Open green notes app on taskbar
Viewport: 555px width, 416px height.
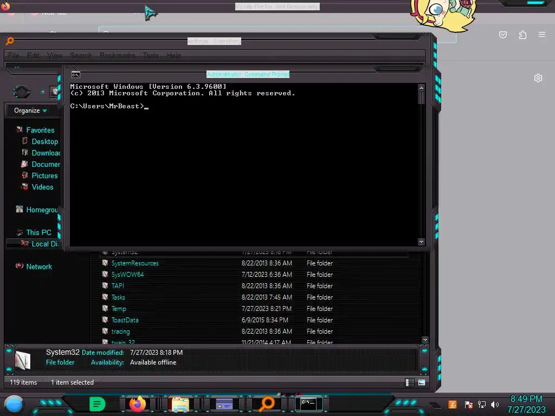click(x=98, y=404)
